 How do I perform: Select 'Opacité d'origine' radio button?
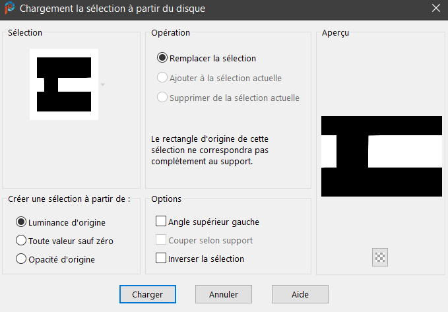click(21, 259)
